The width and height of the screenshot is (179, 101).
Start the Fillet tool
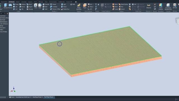(x=40, y=6)
